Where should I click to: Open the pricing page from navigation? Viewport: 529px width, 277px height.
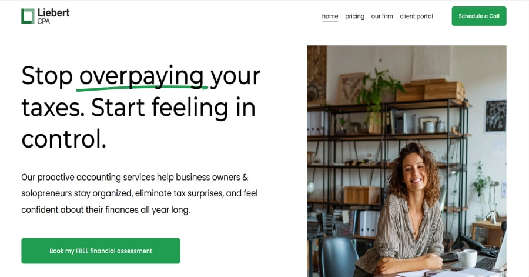click(x=354, y=16)
